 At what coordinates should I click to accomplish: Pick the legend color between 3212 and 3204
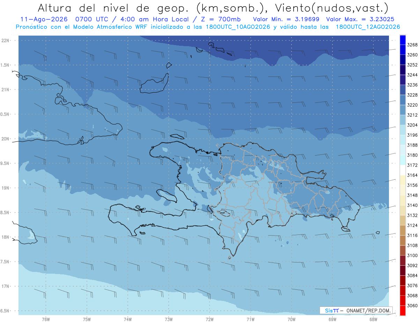pyautogui.click(x=403, y=120)
